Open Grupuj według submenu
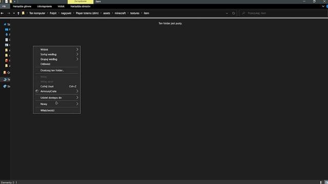Image resolution: width=328 pixels, height=184 pixels. pos(57,59)
